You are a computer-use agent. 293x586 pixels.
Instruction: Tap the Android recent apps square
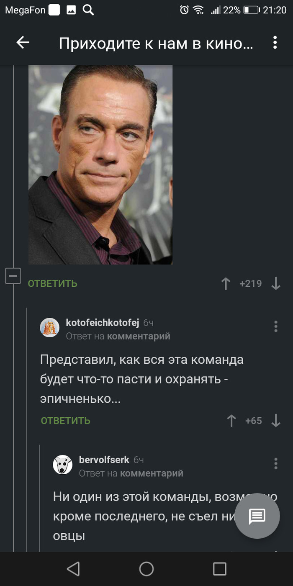pos(220,569)
